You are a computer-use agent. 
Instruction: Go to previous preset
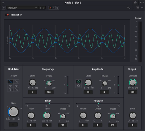[x=40, y=8]
